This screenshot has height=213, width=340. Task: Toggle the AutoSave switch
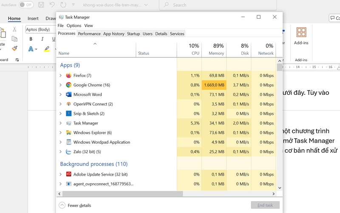(26, 5)
